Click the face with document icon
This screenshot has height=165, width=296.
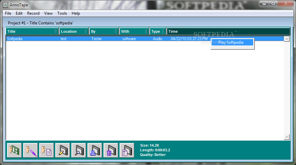coord(47,150)
